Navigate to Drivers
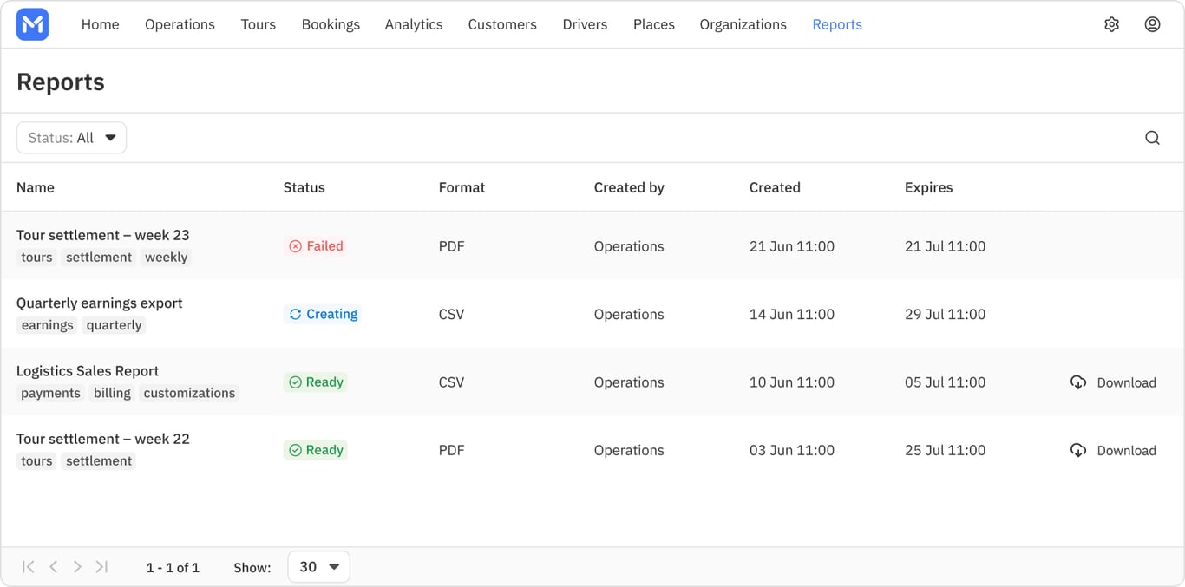 [585, 24]
